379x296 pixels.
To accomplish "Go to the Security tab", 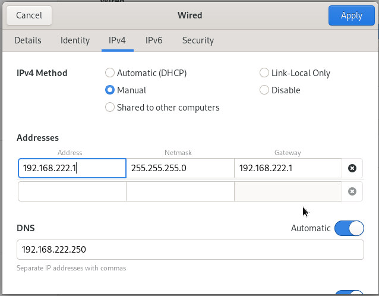I will click(x=198, y=40).
